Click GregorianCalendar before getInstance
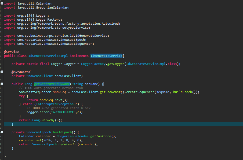 click(72, 136)
